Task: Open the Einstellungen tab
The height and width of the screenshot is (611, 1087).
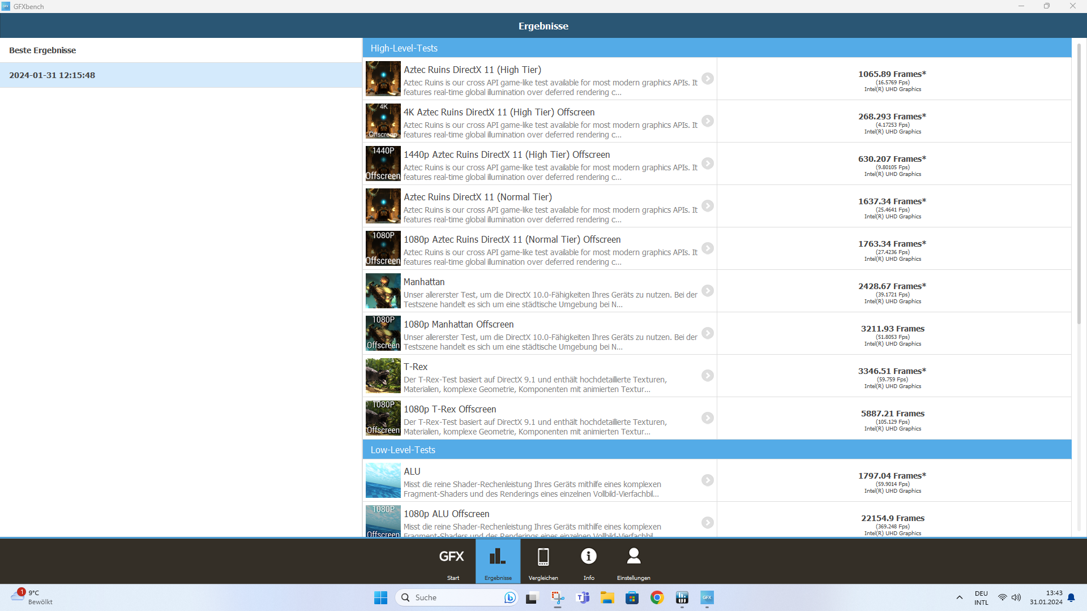Action: pos(634,561)
